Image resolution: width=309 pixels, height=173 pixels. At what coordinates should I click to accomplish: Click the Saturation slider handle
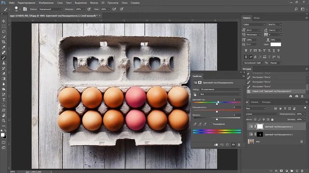tap(217, 111)
